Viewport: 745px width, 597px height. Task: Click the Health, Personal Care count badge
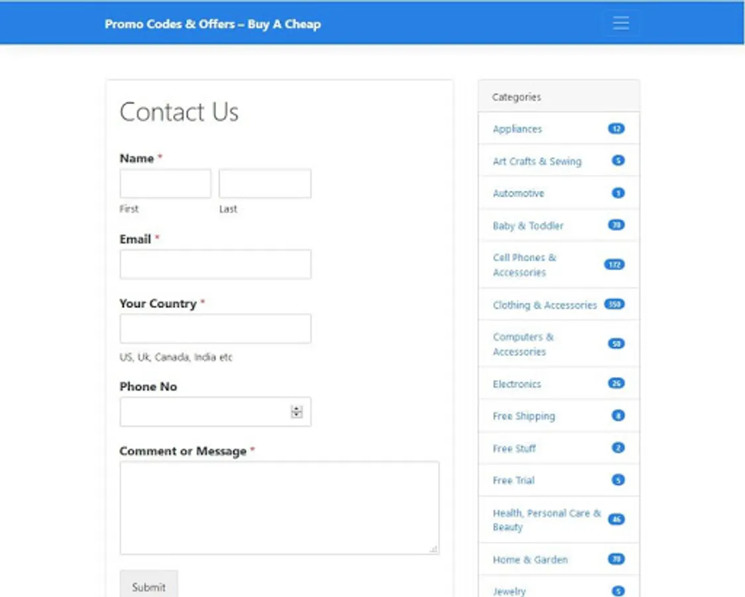616,519
